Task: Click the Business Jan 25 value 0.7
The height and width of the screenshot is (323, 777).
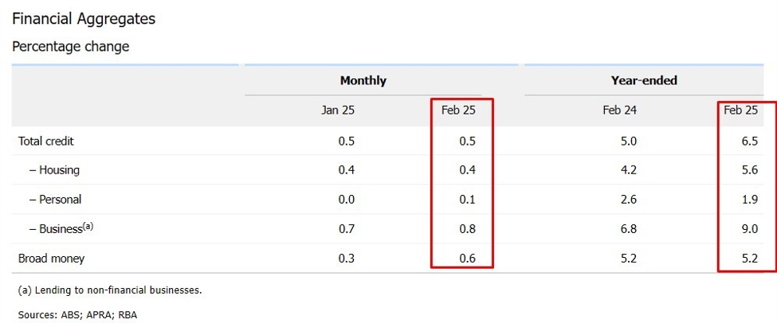Action: pyautogui.click(x=347, y=229)
